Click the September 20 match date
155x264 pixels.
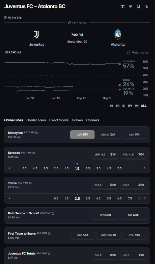tap(77, 42)
